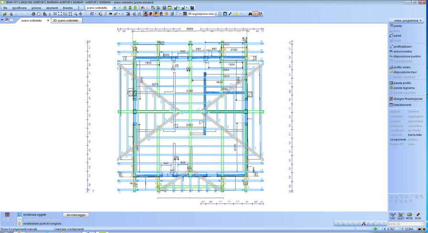Toggle evidenziare punti di congiunz option
The image size is (428, 233).
(x=20, y=223)
